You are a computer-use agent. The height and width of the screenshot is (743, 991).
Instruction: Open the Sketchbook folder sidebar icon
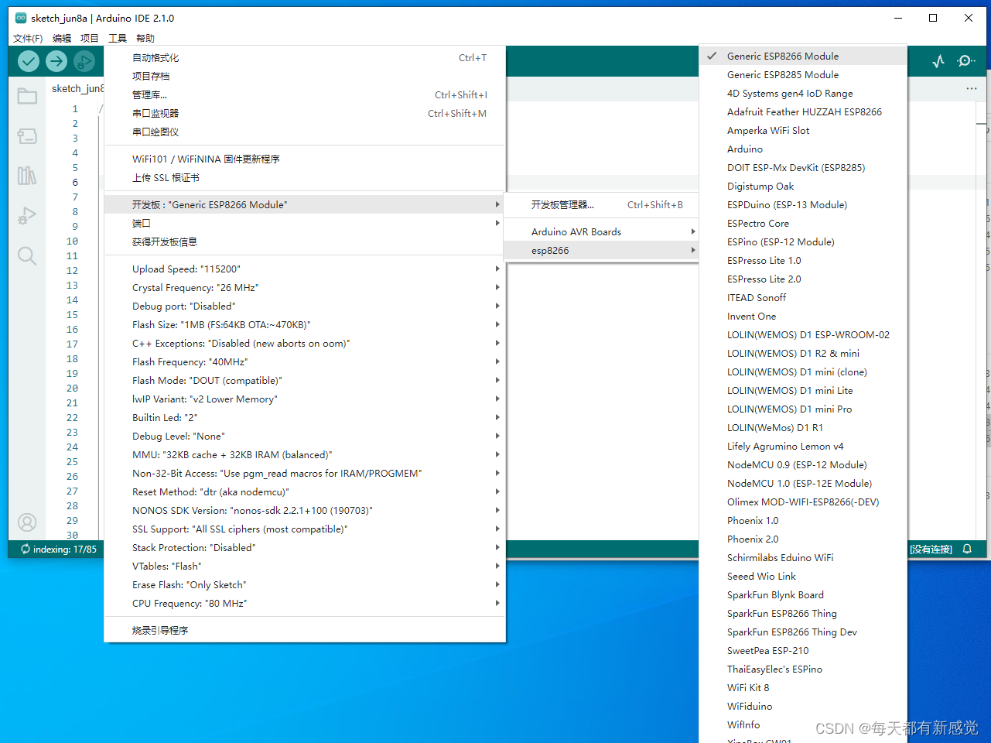pos(27,96)
